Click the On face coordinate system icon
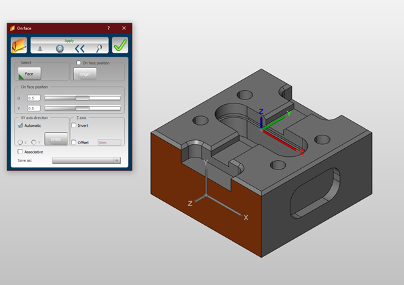The image size is (404, 285). point(19,45)
